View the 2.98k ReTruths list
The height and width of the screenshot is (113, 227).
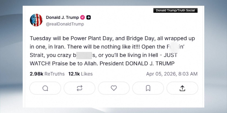(47, 74)
